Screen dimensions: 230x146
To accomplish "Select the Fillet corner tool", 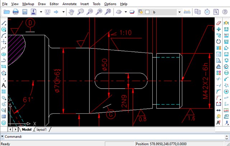I will pos(218,91).
